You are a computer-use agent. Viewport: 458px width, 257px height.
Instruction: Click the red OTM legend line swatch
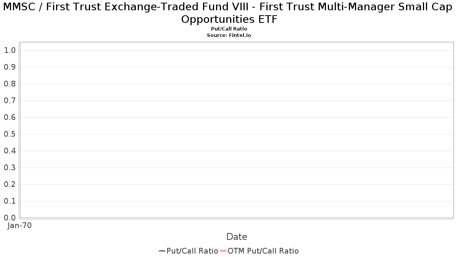click(223, 251)
